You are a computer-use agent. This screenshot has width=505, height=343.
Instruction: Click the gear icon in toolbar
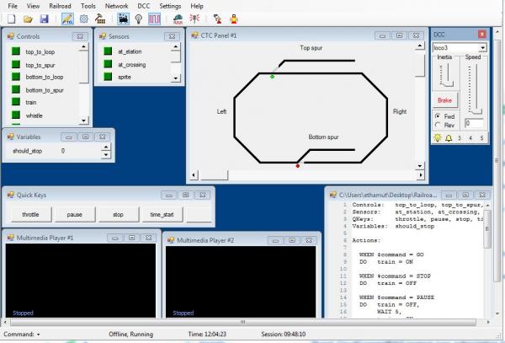pyautogui.click(x=84, y=18)
